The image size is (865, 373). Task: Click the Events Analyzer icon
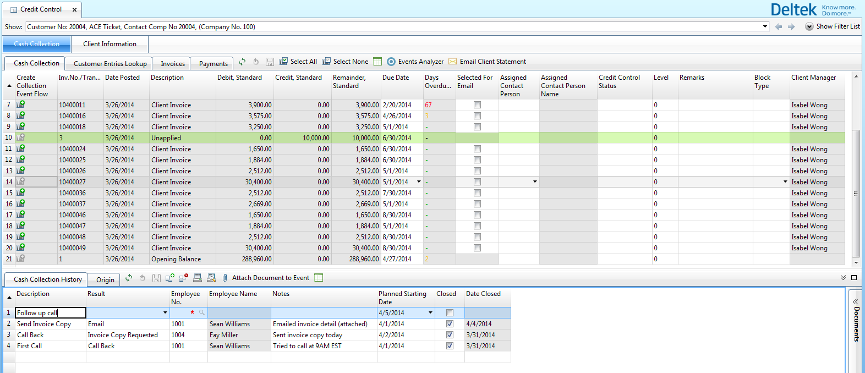click(391, 62)
